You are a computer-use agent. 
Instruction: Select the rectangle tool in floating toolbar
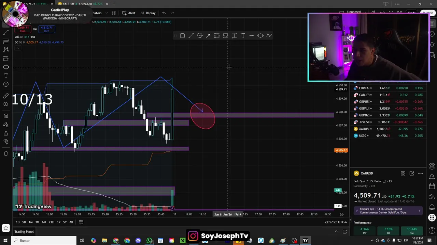click(183, 35)
